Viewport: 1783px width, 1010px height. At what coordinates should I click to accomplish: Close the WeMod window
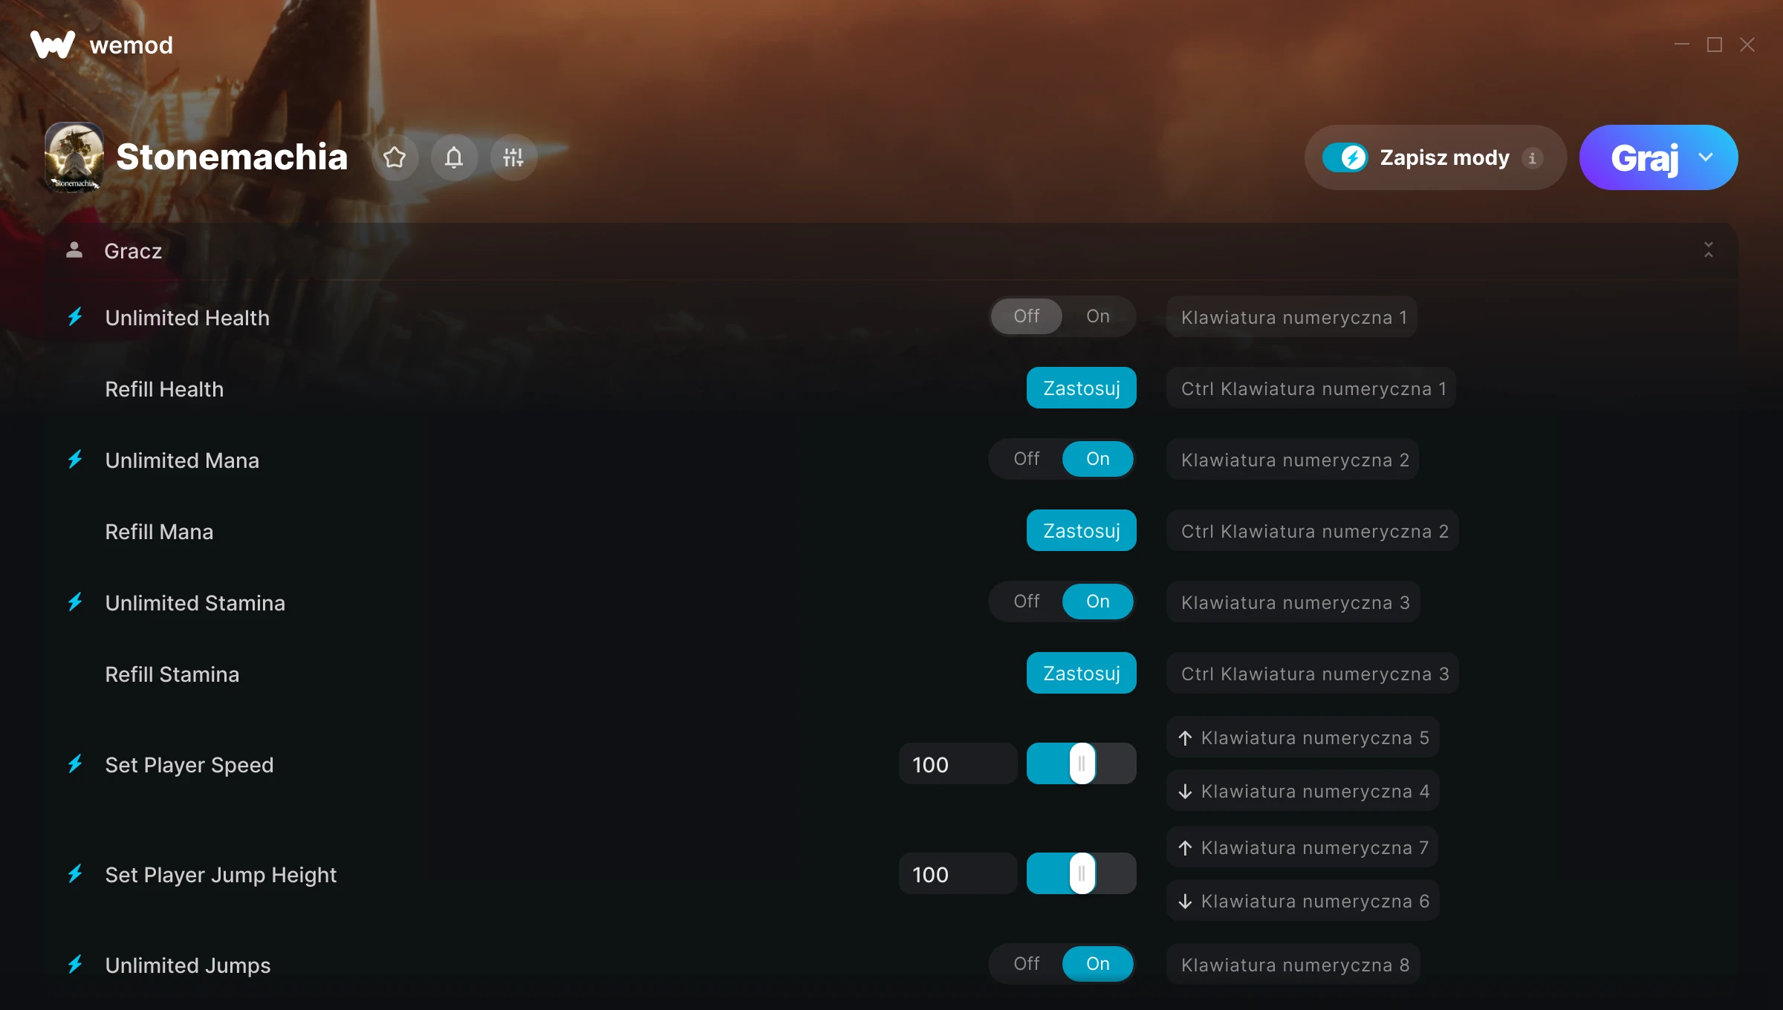click(x=1747, y=45)
